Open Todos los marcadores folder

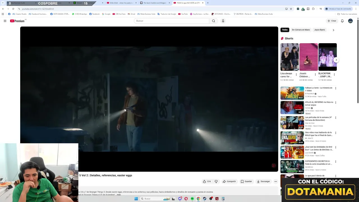(x=347, y=14)
